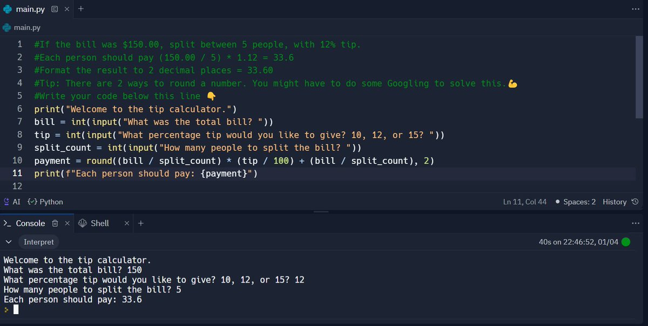Click the History clock icon
The image size is (648, 326).
(x=634, y=202)
